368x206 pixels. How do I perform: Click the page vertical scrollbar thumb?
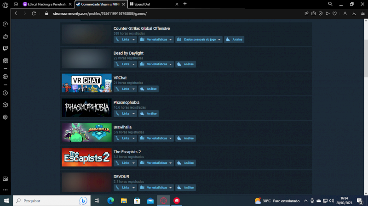[x=366, y=59]
